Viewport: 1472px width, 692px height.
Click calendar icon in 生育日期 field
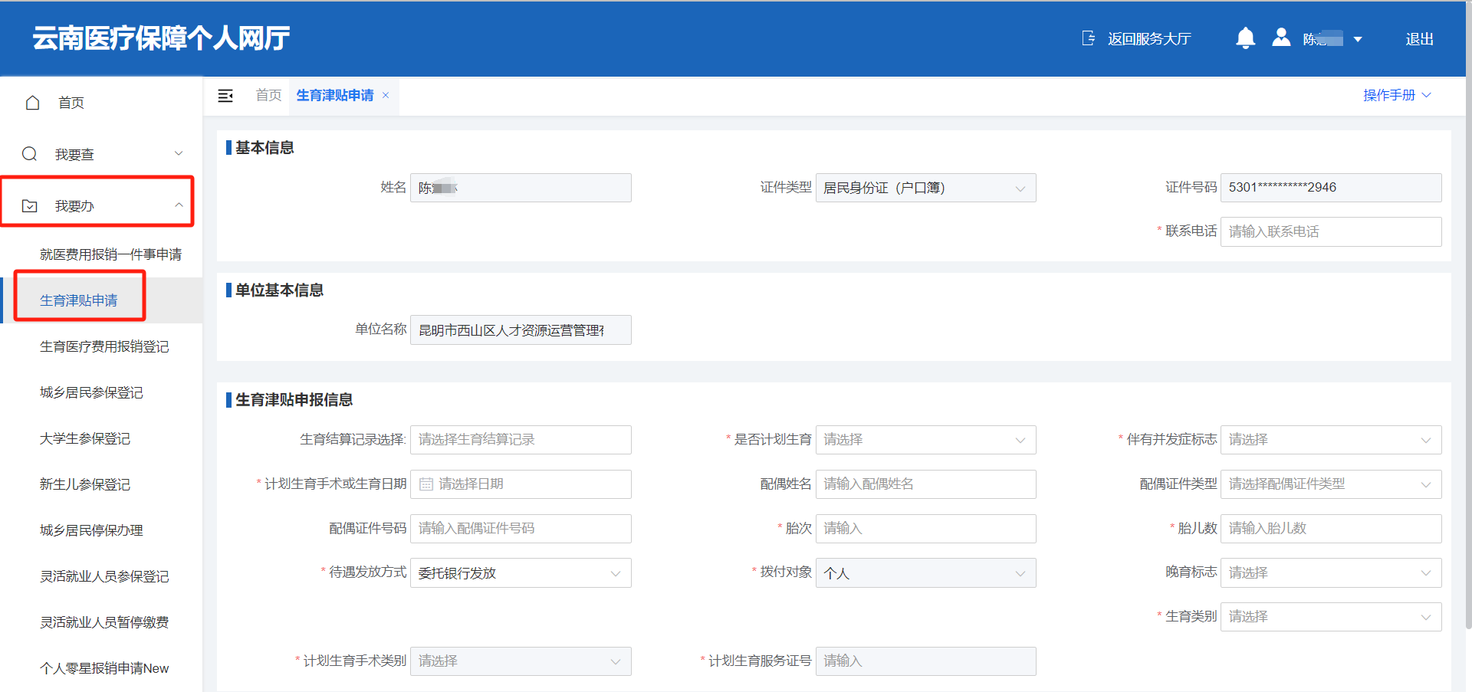(426, 484)
